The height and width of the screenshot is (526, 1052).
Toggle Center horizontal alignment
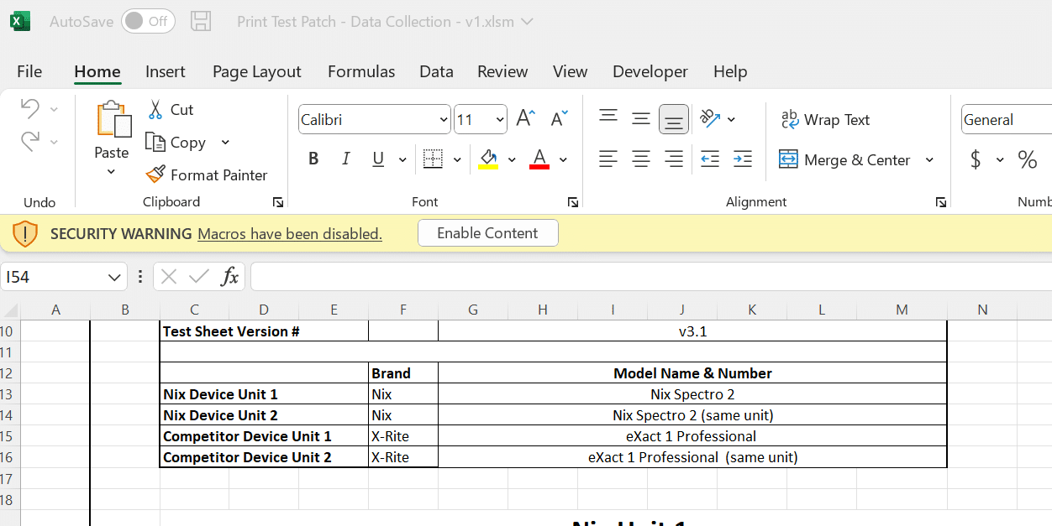pyautogui.click(x=641, y=159)
